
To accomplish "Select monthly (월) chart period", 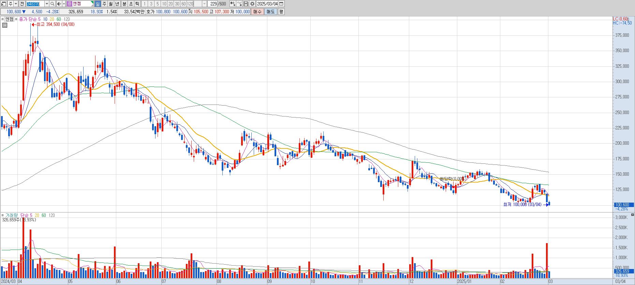I will pyautogui.click(x=111, y=4).
